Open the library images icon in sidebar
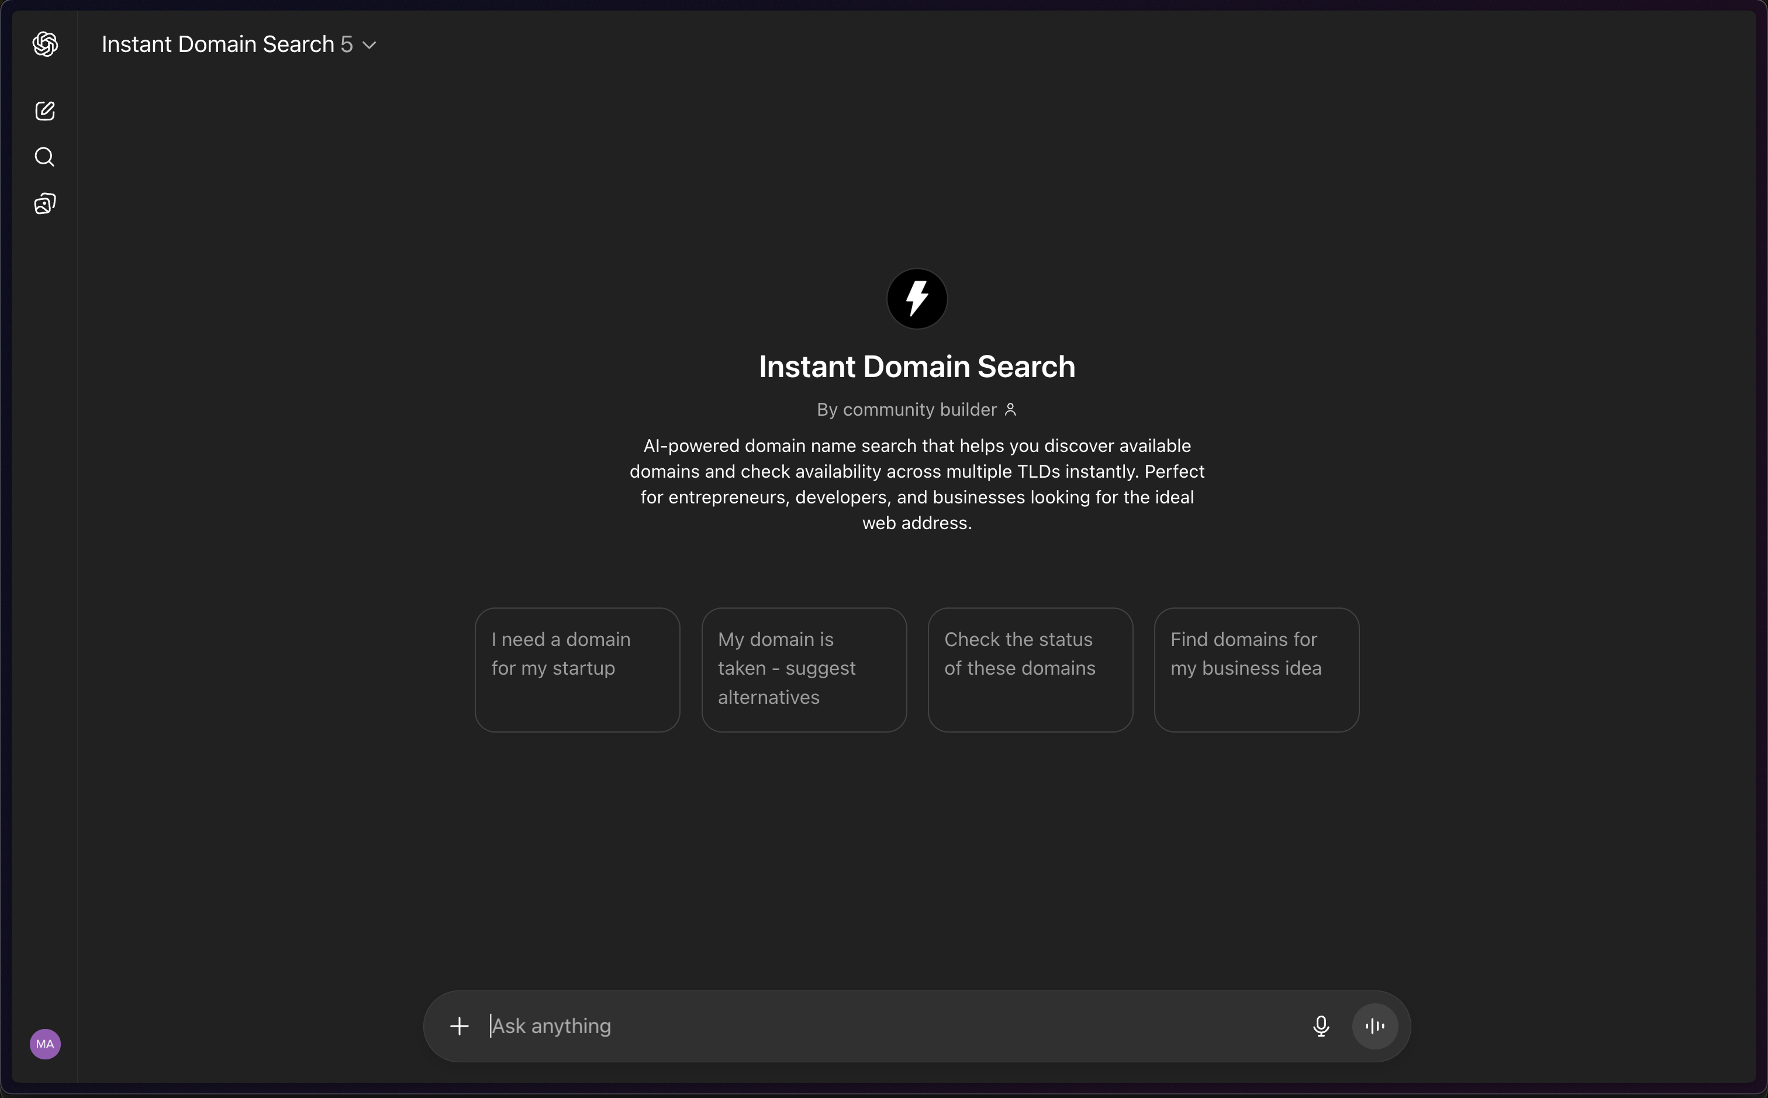This screenshot has height=1098, width=1768. click(45, 203)
